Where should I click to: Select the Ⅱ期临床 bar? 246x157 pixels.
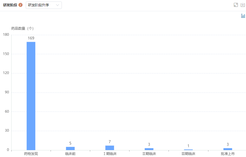pos(149,149)
